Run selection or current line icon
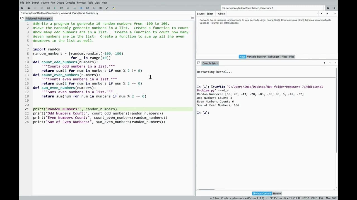Image resolution: width=357 pixels, height=200 pixels. point(74,8)
